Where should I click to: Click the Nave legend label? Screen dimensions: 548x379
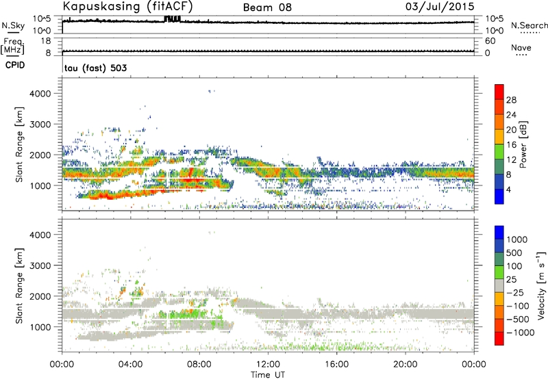pos(521,47)
